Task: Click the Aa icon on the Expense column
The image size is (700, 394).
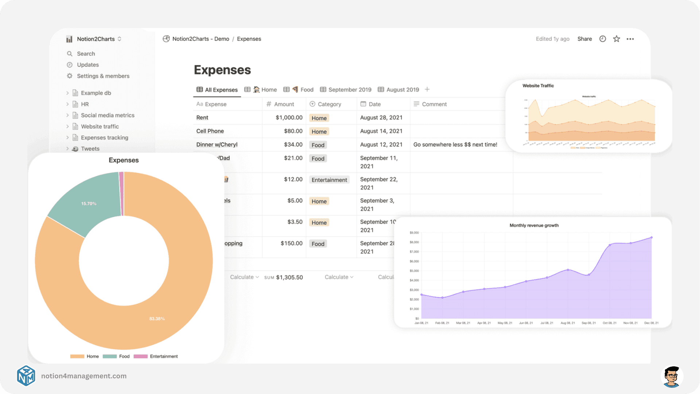Action: pos(200,104)
